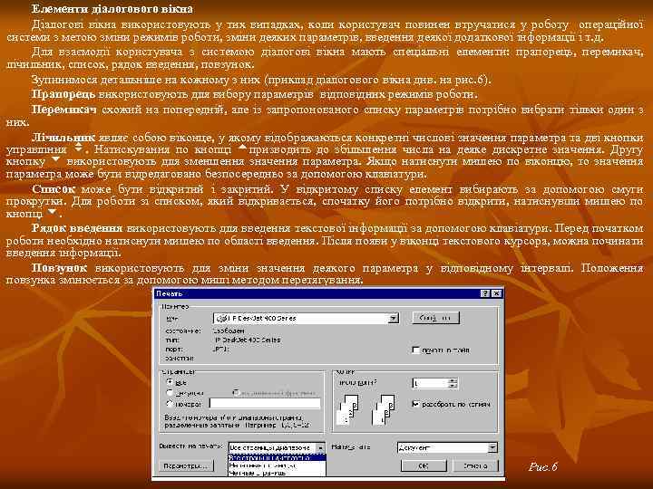
Task: Enable the print to file checkbox
Action: [x=415, y=350]
